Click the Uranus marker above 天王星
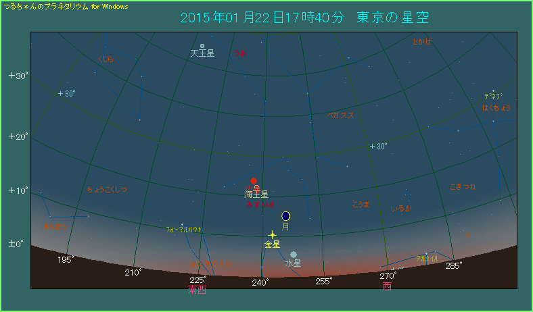Viewport: 533px width, 312px height. (202, 46)
